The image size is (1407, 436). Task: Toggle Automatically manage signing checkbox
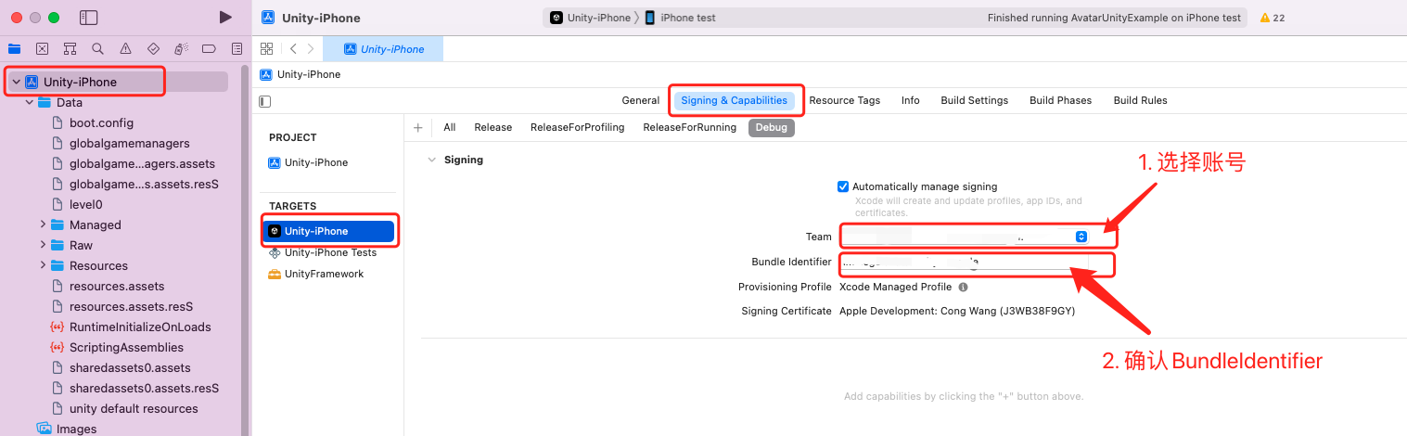pyautogui.click(x=842, y=186)
